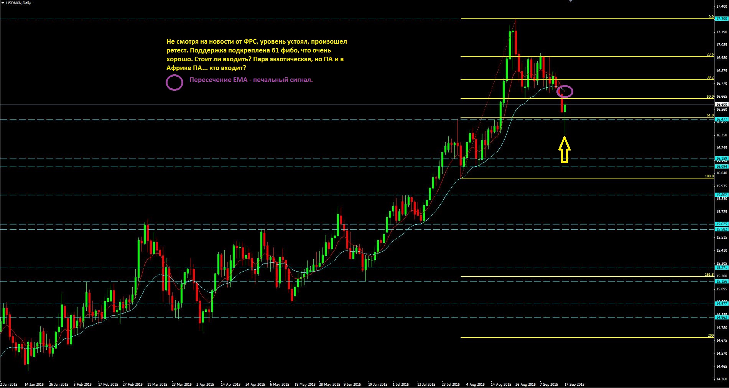Screen dimensions: 729x388
Task: Click the 14 Jan 2015 date label
Action: click(x=34, y=384)
